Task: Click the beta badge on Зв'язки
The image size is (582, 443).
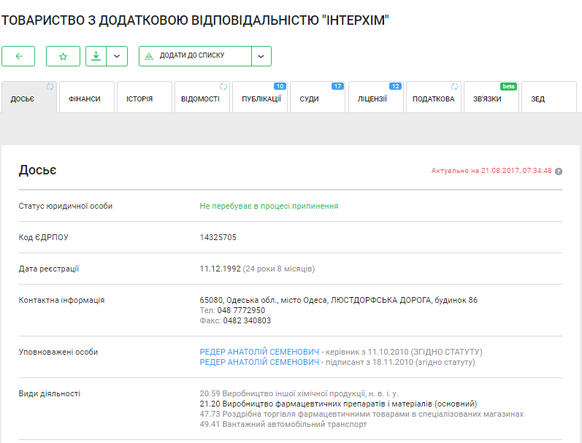Action: click(508, 86)
